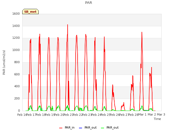Click the red PAR_in peak near 1300 above Mar 1
Image resolution: width=178 pixels, height=133 pixels.
coord(142,32)
